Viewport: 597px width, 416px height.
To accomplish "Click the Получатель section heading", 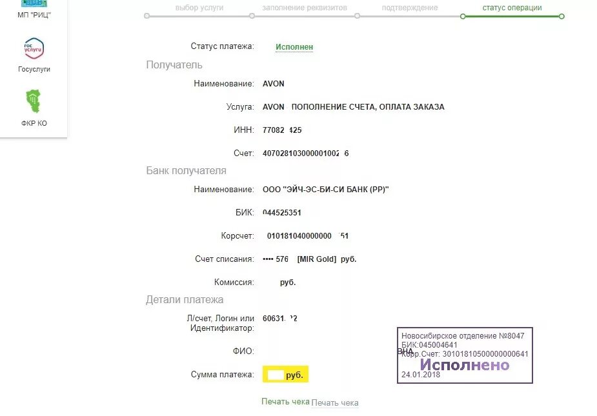I will click(174, 64).
